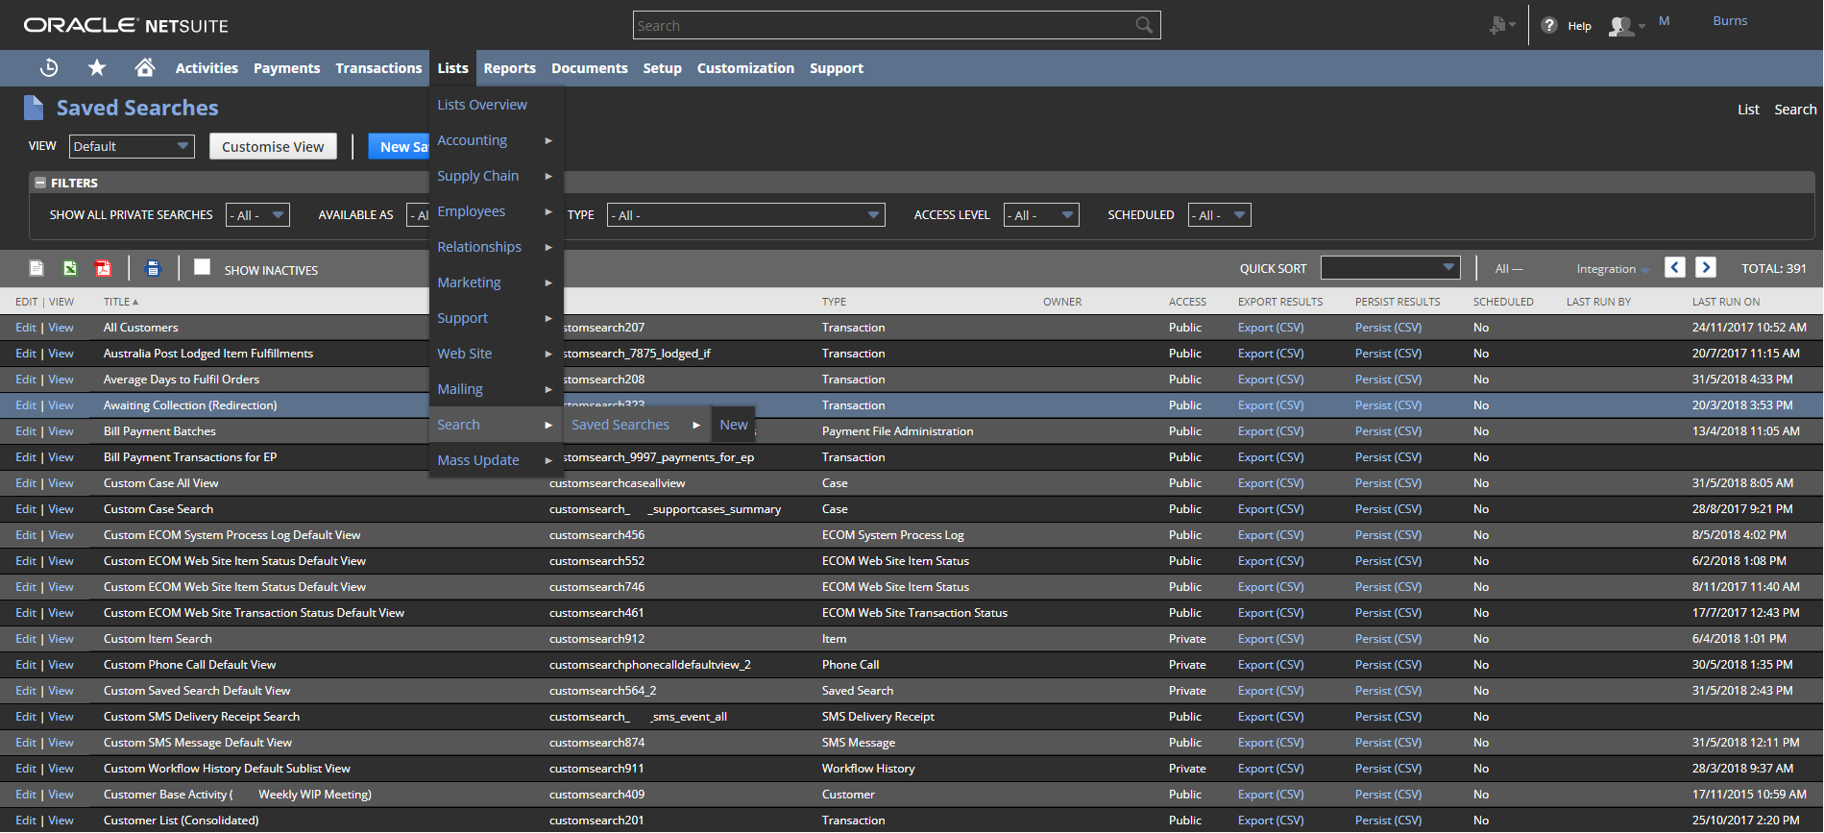The image size is (1824, 833).
Task: Open the Customization menu
Action: pyautogui.click(x=745, y=68)
